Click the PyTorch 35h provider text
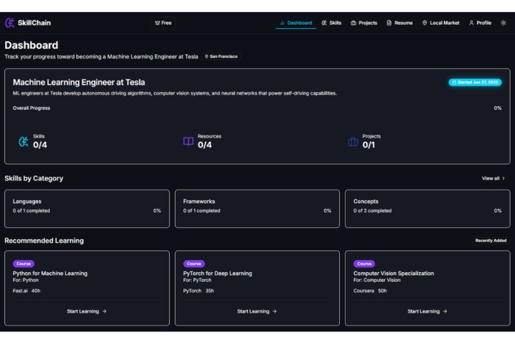This screenshot has width=515, height=343. pos(198,291)
